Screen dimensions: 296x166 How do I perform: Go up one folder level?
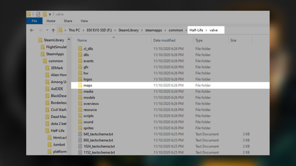(x=53, y=30)
